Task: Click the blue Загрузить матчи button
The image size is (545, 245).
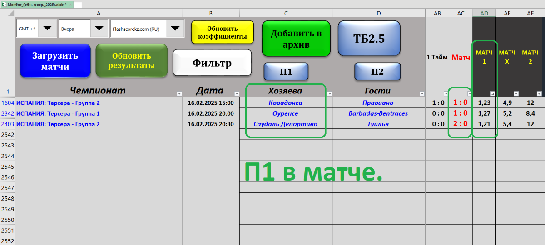Action: click(x=55, y=61)
